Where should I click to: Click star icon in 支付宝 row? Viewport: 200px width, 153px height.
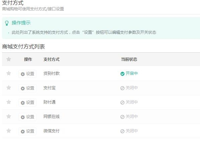pos(9,88)
